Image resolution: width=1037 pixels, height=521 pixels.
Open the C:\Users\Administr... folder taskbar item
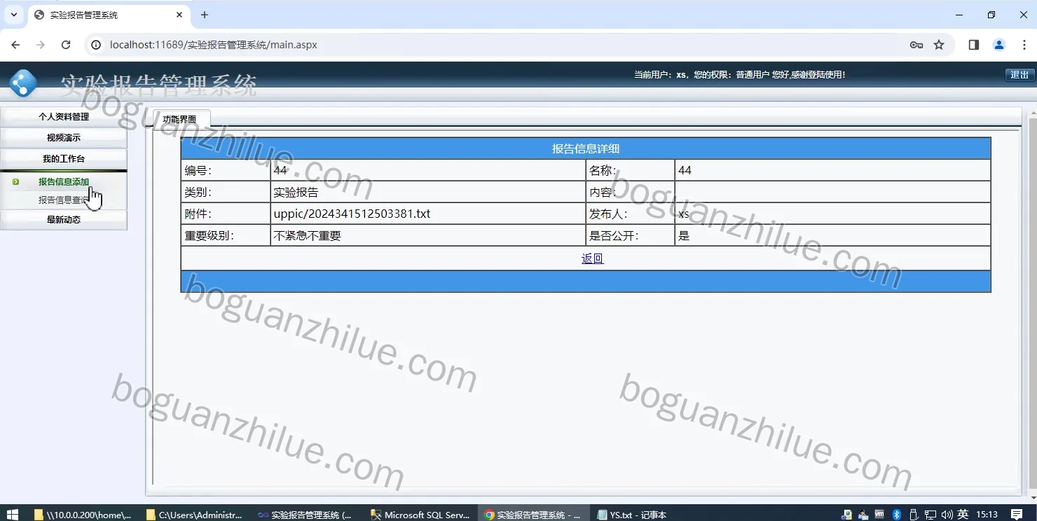pos(195,515)
